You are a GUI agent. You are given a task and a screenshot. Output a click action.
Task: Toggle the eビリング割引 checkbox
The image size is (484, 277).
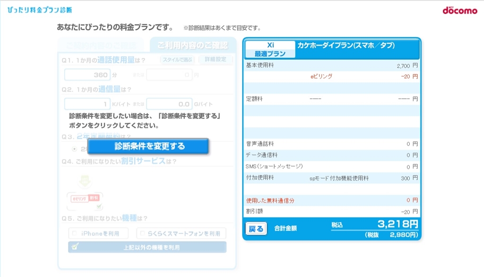pos(99,206)
